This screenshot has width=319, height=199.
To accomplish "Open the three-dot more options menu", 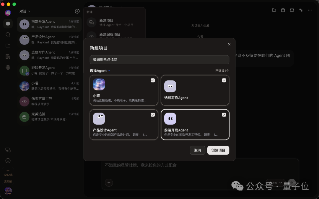I will coord(310,10).
